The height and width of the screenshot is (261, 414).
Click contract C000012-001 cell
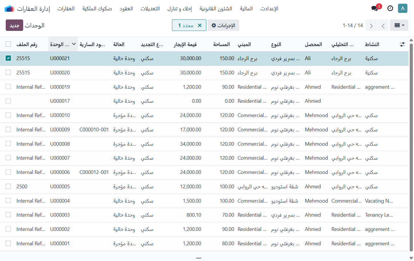tap(94, 172)
